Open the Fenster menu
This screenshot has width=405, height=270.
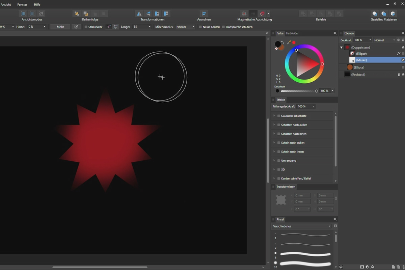(22, 4)
